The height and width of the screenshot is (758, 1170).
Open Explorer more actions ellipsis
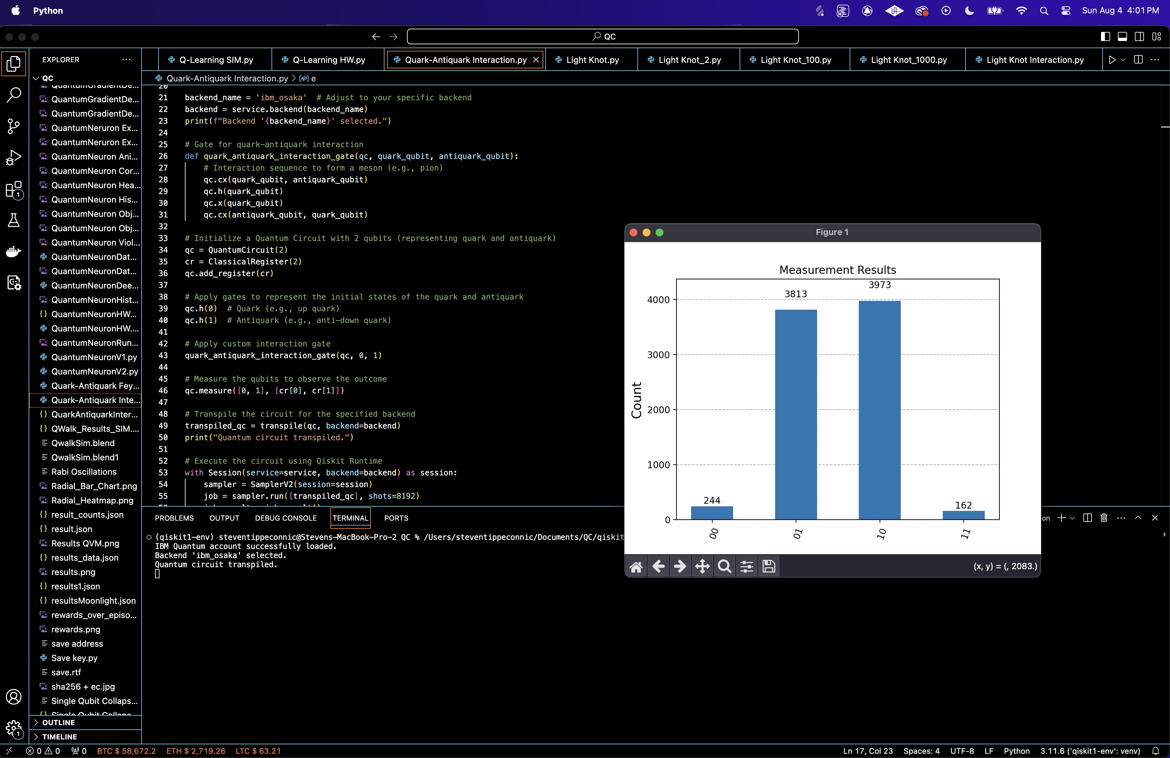tap(126, 60)
